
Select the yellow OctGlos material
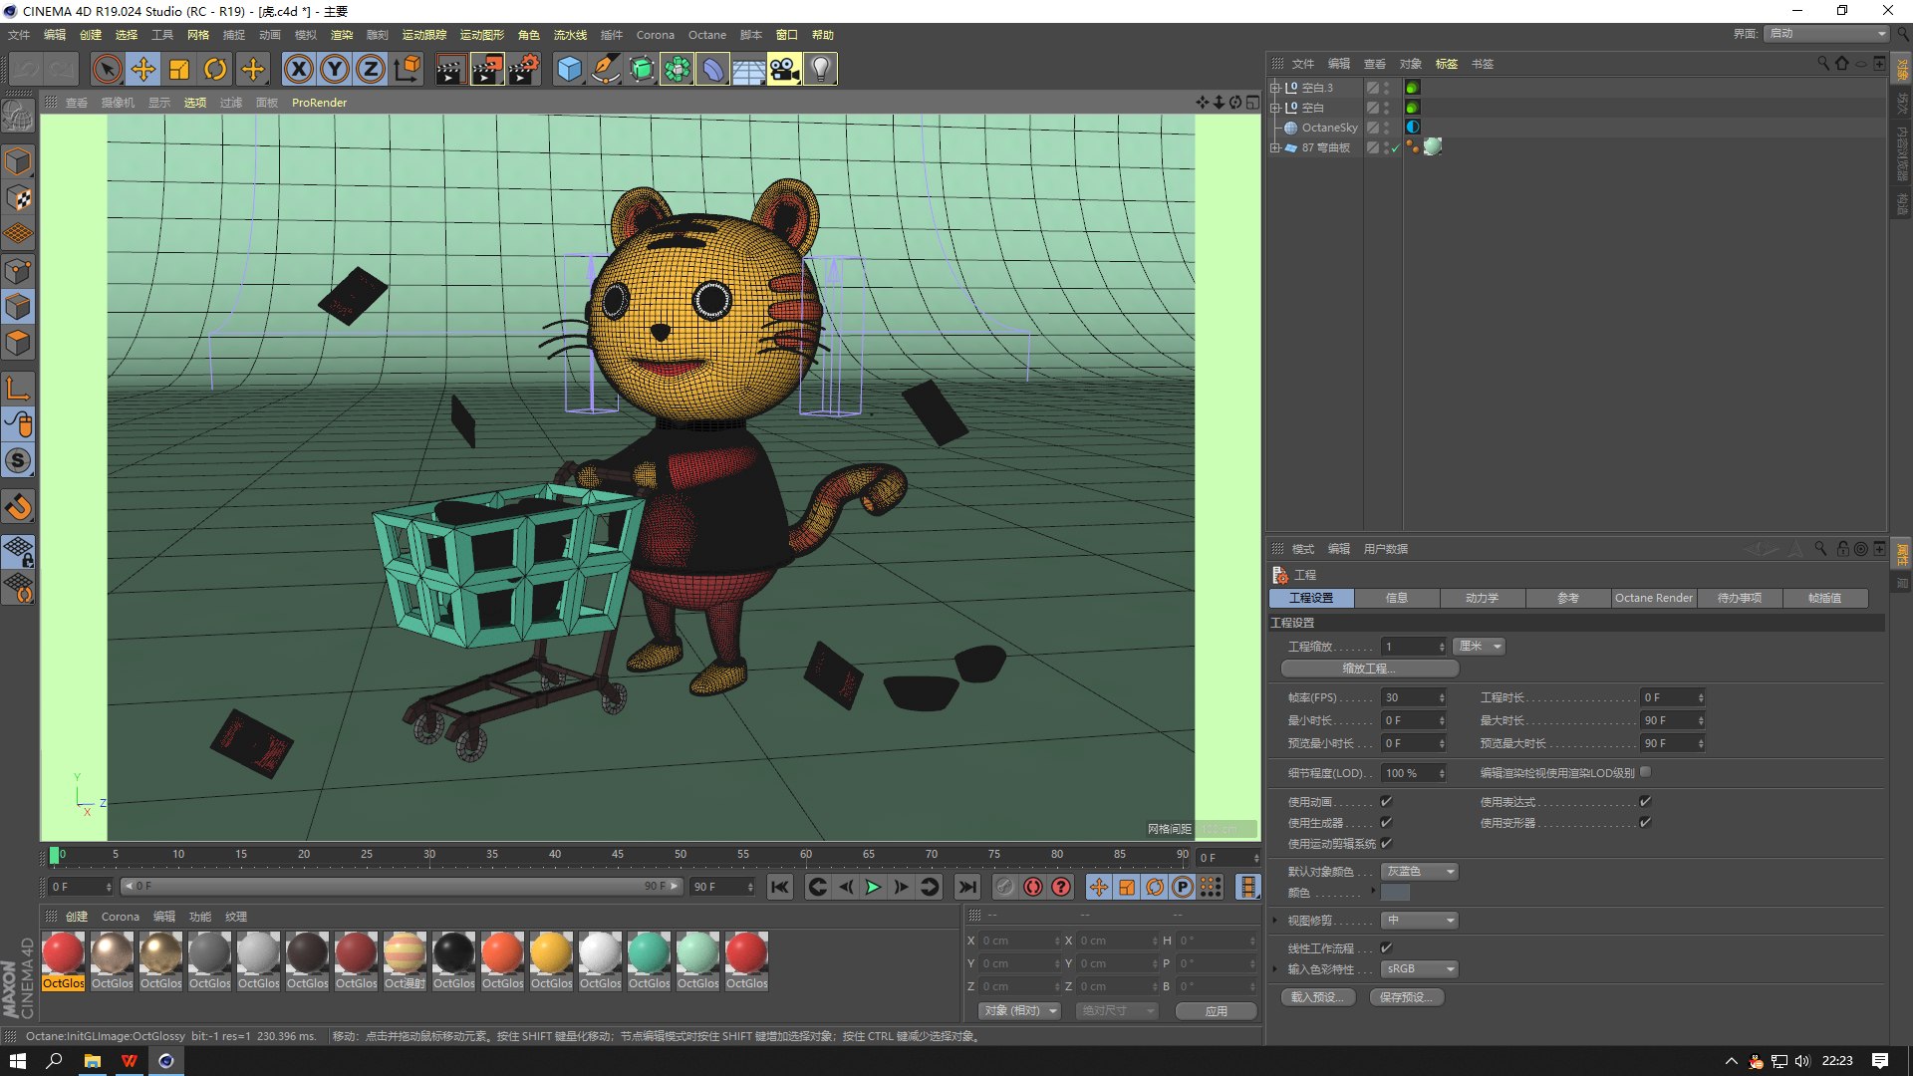click(x=551, y=961)
